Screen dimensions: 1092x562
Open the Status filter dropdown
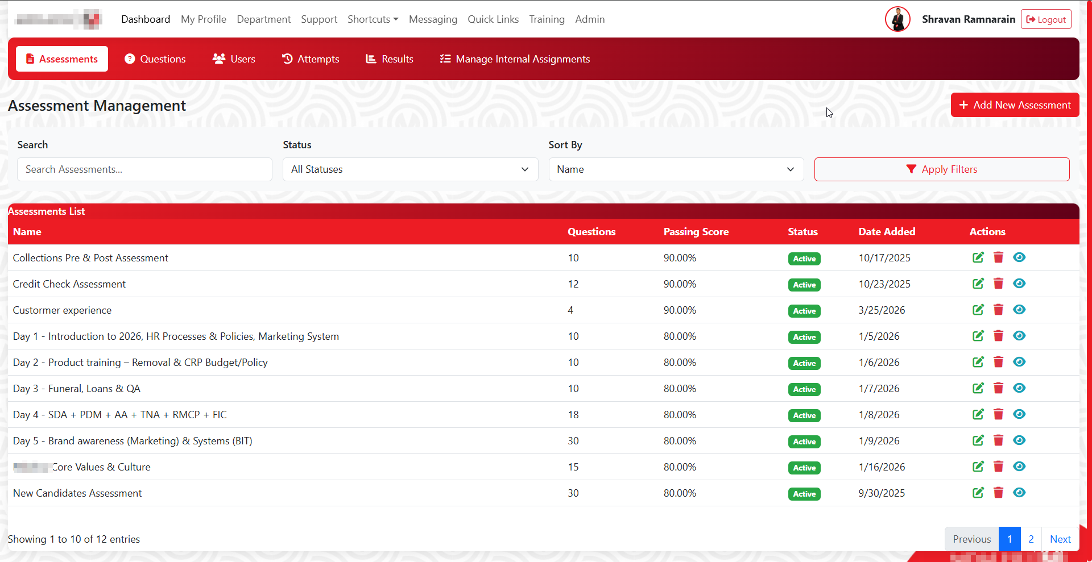click(x=410, y=169)
